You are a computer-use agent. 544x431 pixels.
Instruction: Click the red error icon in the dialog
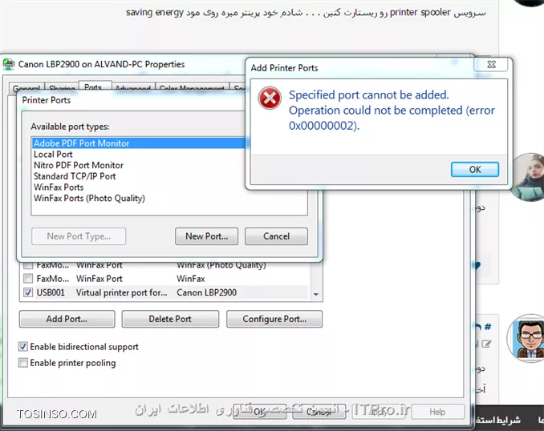point(270,98)
